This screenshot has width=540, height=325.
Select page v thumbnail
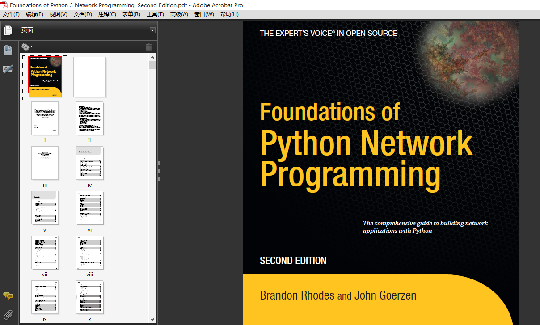point(45,207)
